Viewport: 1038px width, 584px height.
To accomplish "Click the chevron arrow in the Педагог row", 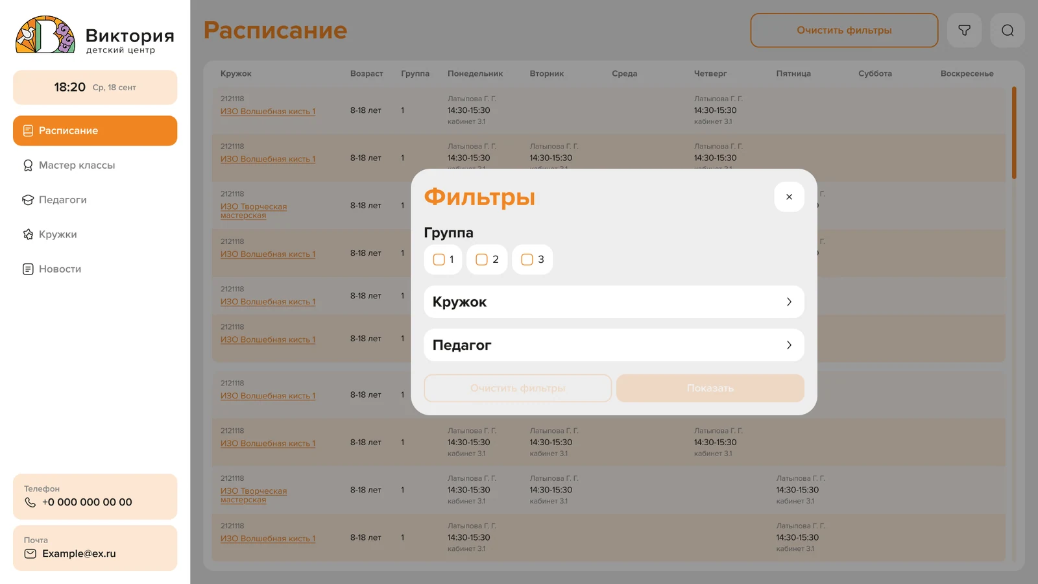I will pyautogui.click(x=789, y=345).
